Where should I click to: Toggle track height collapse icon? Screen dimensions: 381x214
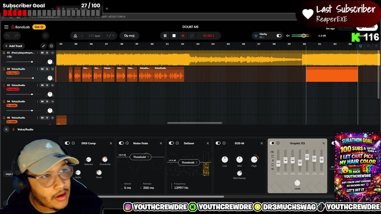point(51,46)
